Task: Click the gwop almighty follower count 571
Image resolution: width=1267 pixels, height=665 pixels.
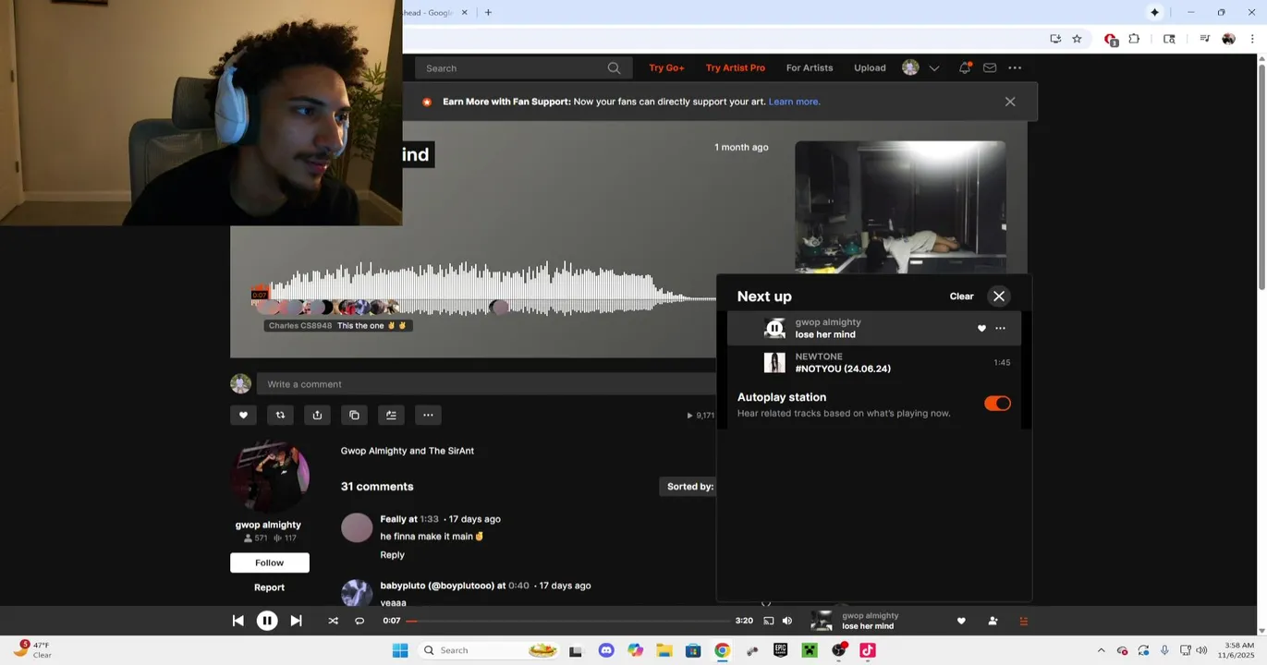Action: (255, 538)
